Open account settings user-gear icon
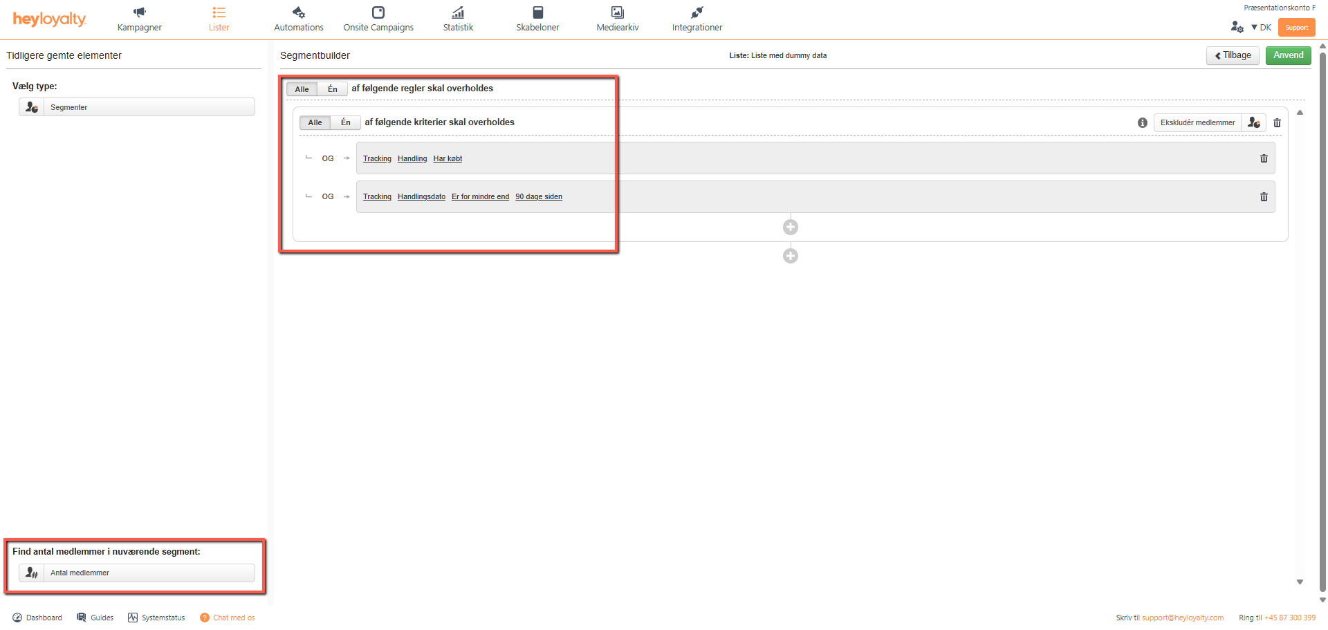This screenshot has width=1328, height=630. click(1237, 27)
